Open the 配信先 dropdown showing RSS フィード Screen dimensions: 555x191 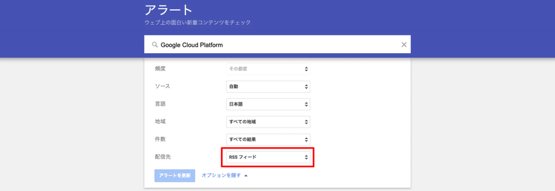coord(268,157)
